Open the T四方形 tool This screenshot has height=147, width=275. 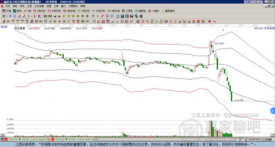click(x=84, y=11)
